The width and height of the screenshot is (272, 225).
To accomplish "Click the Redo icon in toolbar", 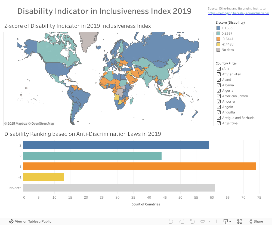I will pos(181,221).
